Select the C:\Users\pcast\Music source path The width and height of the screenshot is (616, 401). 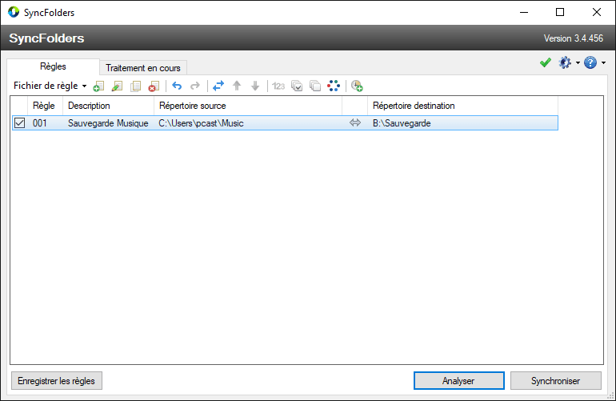tap(201, 123)
